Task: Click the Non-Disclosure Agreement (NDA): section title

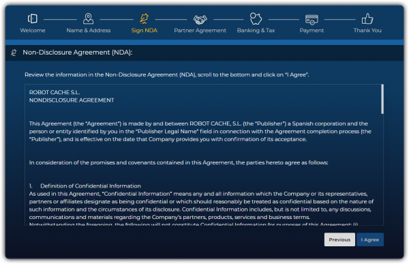Action: 78,53
